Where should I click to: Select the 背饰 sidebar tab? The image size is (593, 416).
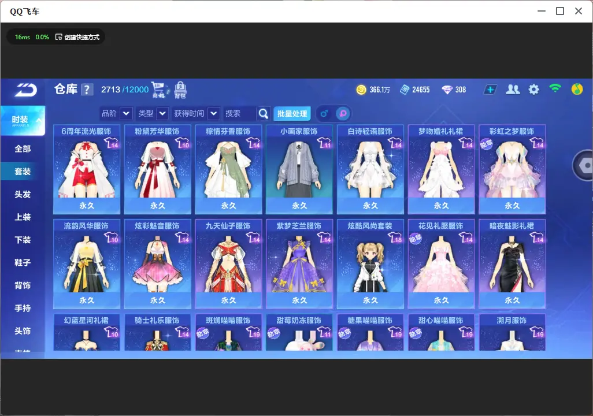tap(23, 285)
